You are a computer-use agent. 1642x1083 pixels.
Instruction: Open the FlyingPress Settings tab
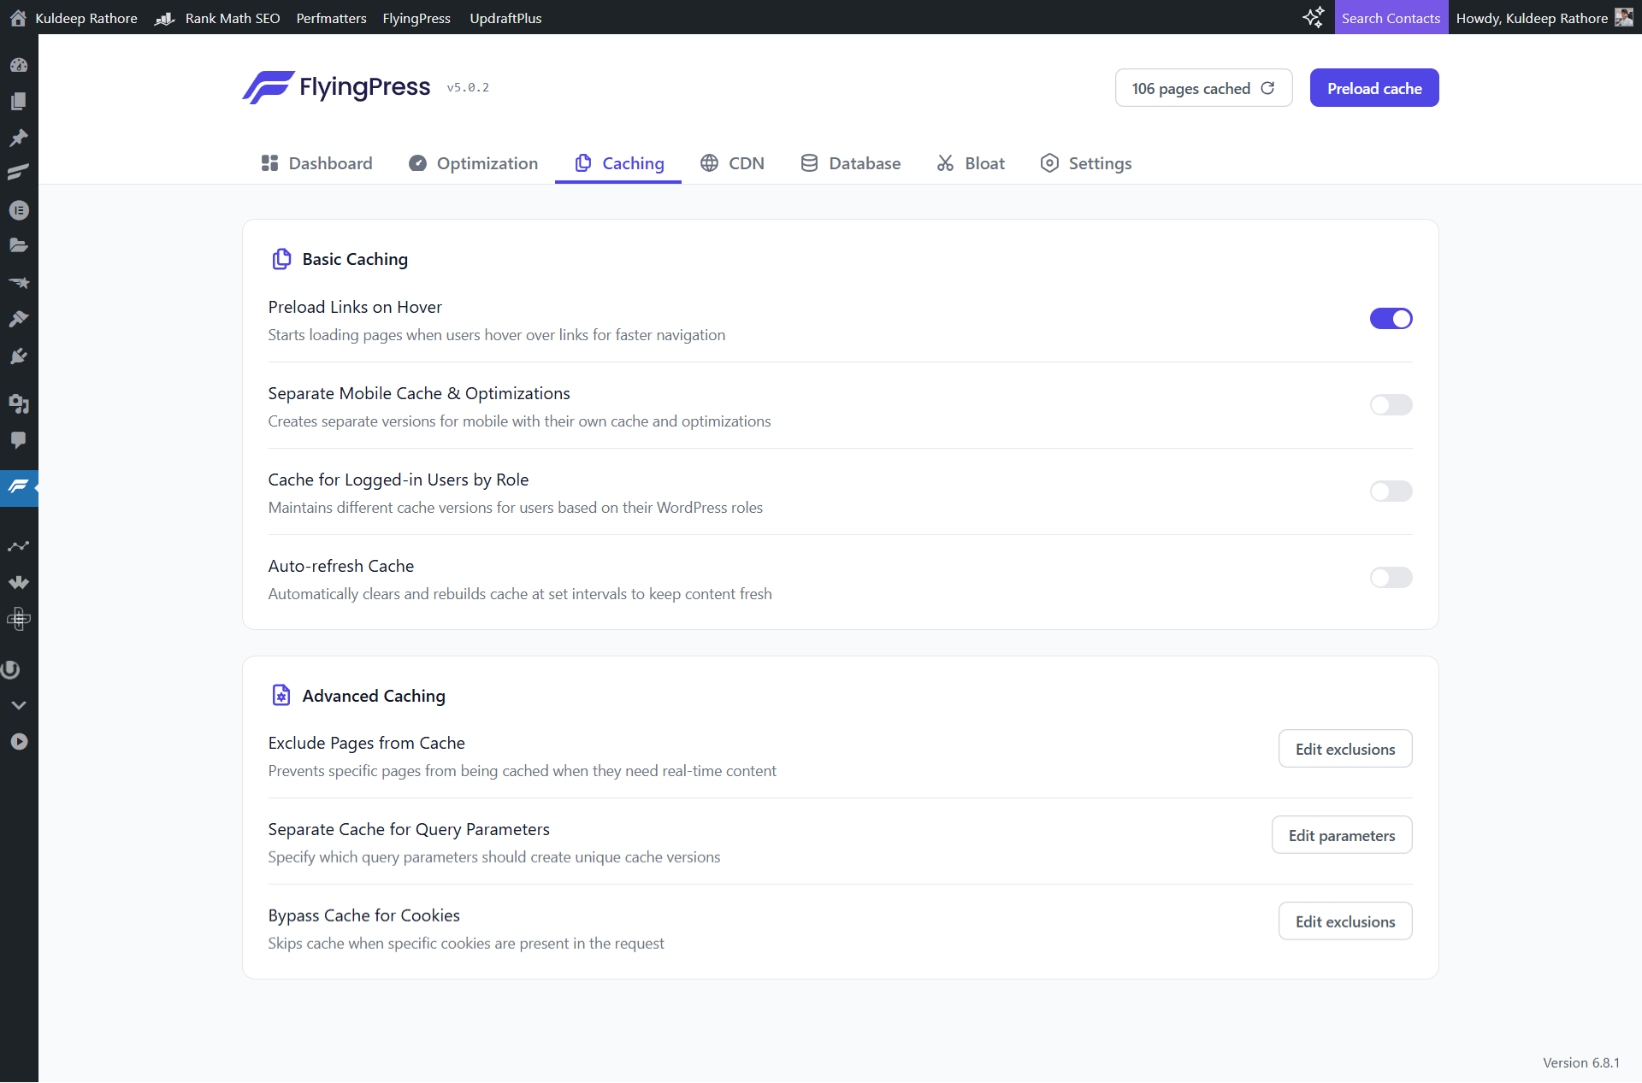coord(1085,162)
